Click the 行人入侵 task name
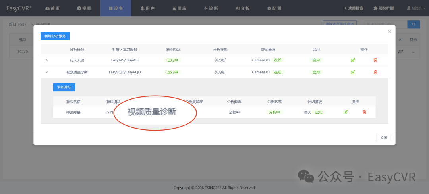The height and width of the screenshot is (194, 429). coord(77,60)
